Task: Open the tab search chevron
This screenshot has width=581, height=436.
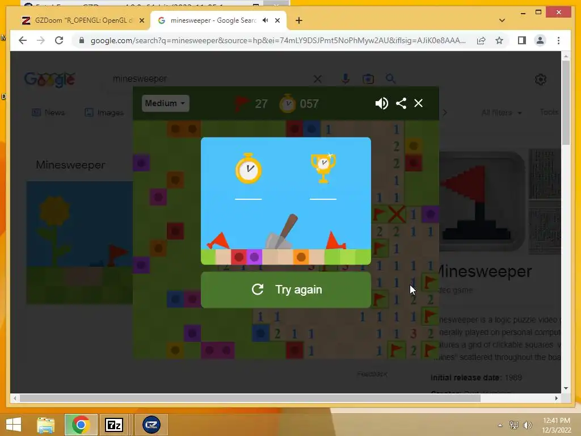Action: click(502, 20)
